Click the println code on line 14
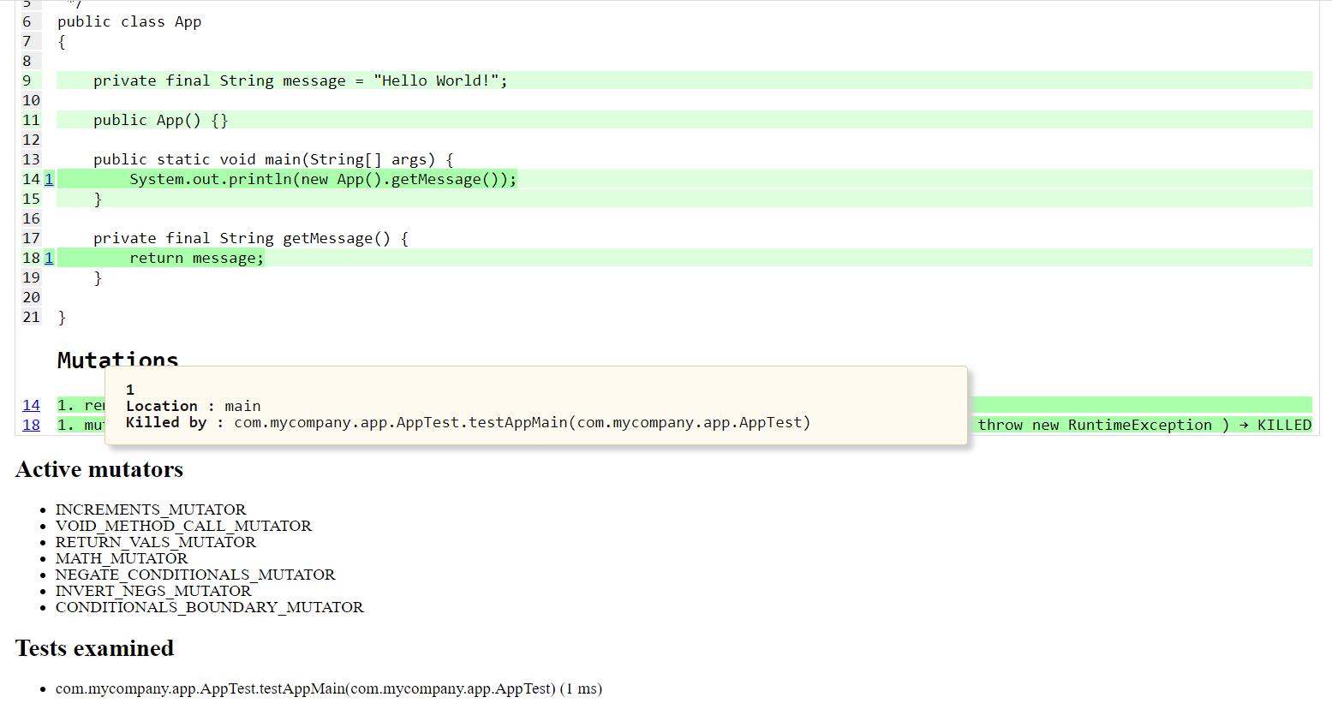 click(x=323, y=179)
